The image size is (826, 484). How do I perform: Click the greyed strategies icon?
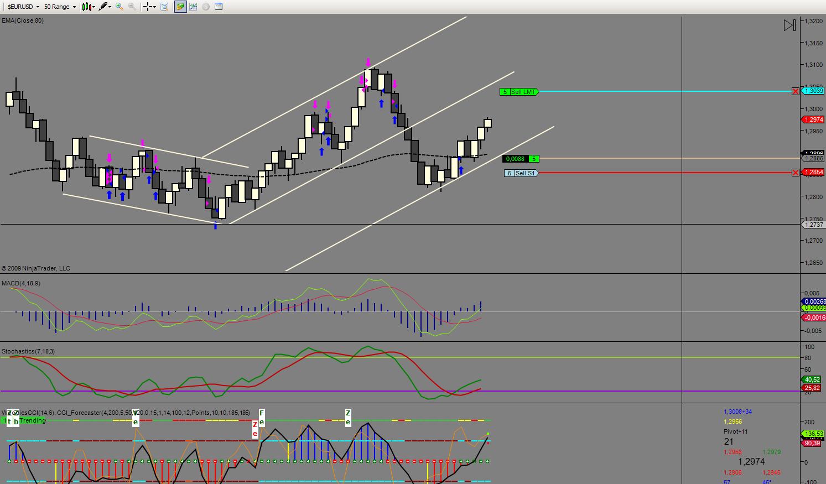click(x=206, y=7)
